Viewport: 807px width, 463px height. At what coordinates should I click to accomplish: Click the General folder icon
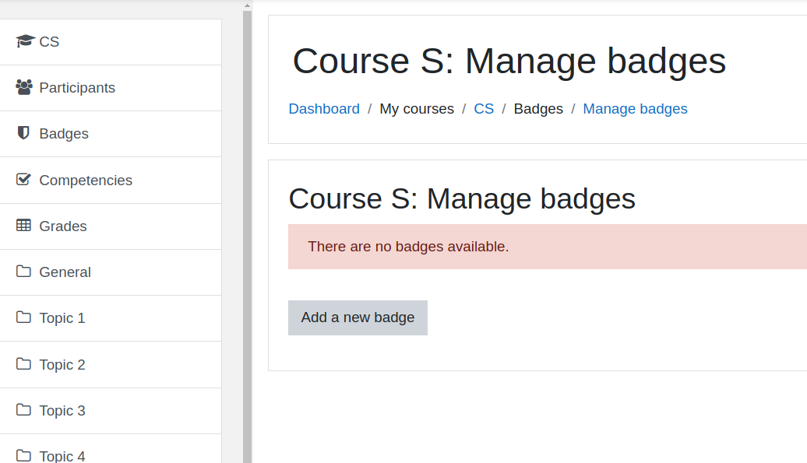tap(23, 271)
